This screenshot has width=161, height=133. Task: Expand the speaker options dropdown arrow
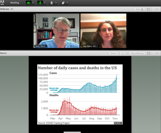[33, 3]
